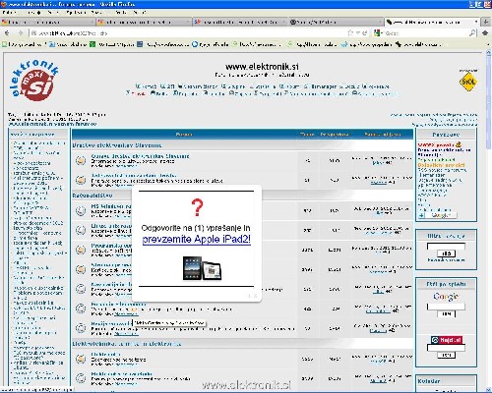Open the Firefox home page icon
Viewport: 492px width, 393px height.
click(x=485, y=33)
